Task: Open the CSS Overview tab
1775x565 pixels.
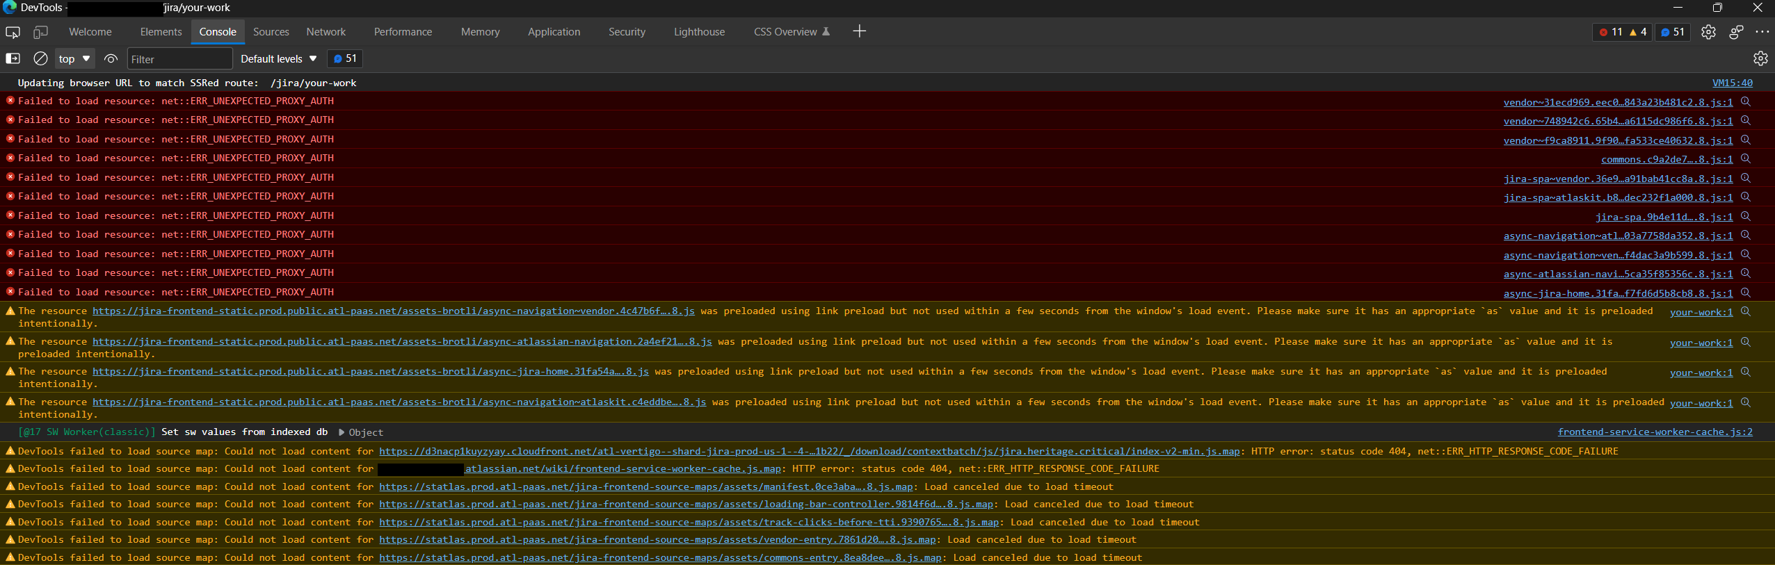Action: pos(792,32)
